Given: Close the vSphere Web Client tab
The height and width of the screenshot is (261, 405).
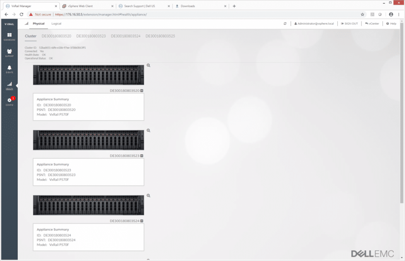Looking at the screenshot, I should click(x=112, y=6).
